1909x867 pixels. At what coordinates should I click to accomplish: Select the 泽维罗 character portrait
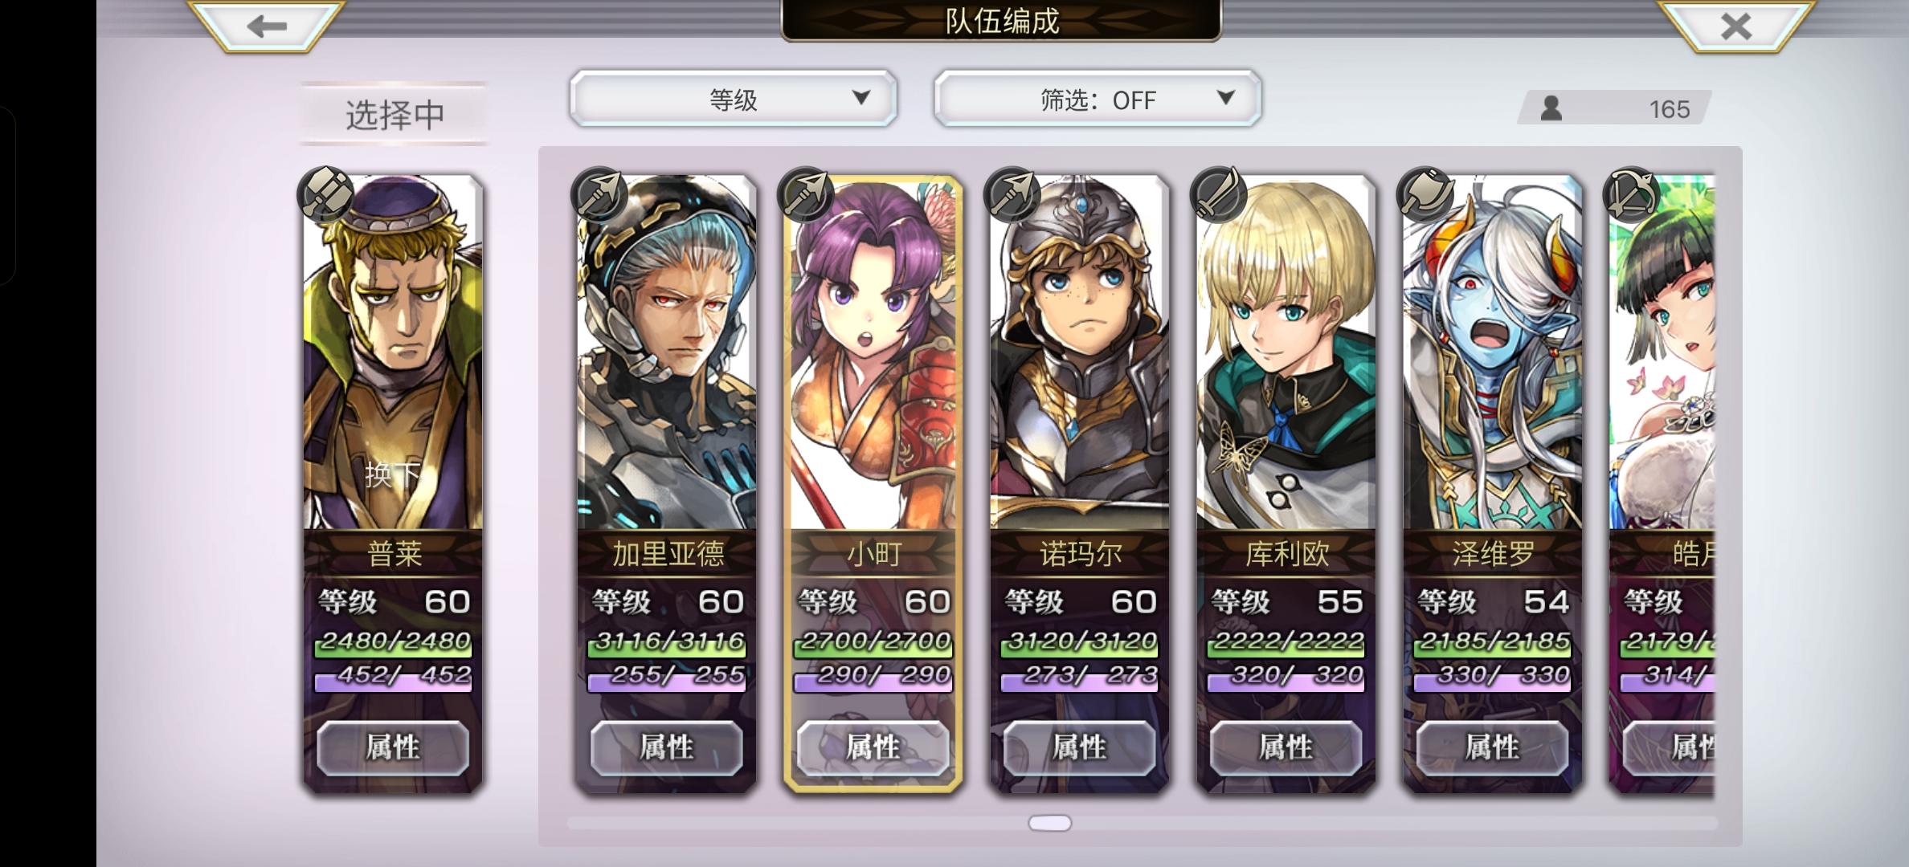pos(1493,353)
